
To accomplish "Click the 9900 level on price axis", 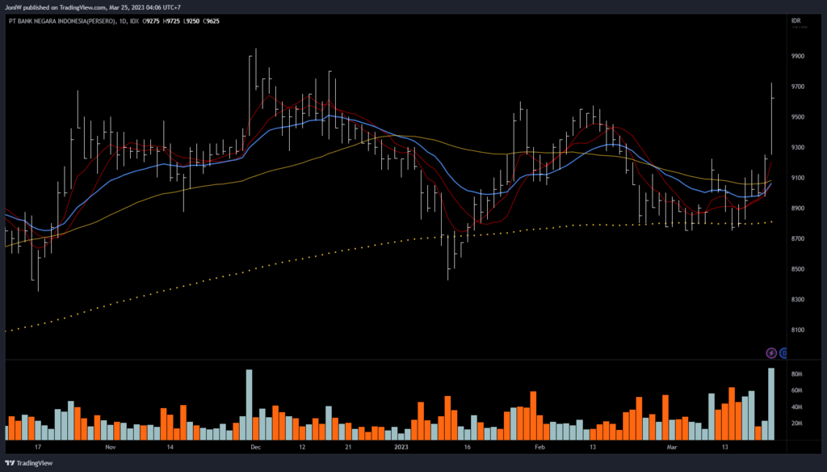I will pyautogui.click(x=799, y=57).
